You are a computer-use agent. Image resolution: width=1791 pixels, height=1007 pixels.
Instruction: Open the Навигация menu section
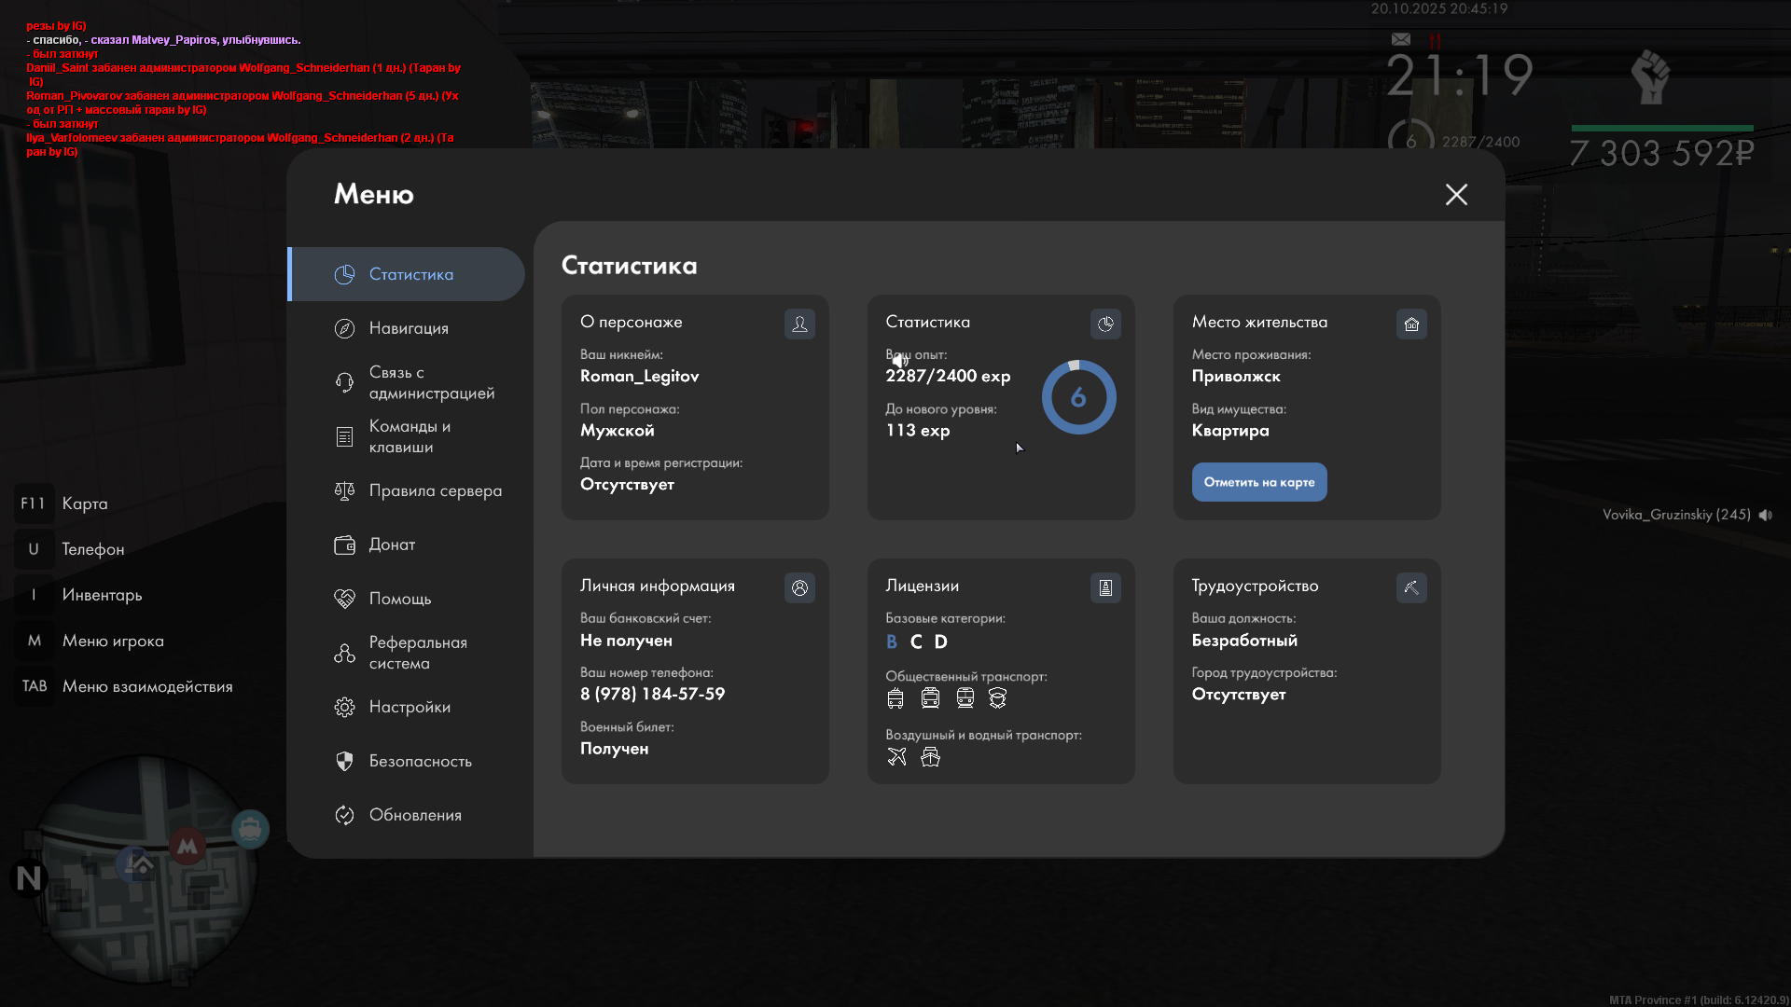tap(409, 328)
